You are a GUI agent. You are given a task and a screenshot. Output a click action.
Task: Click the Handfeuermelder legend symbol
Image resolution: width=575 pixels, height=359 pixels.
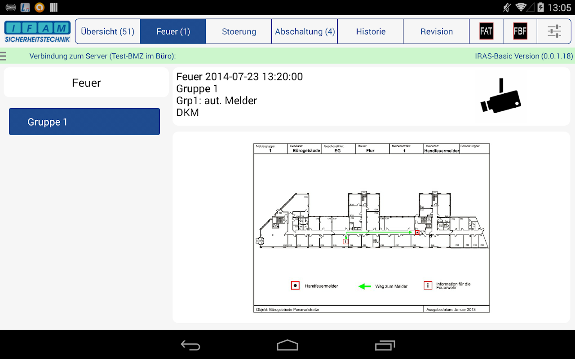tap(295, 286)
